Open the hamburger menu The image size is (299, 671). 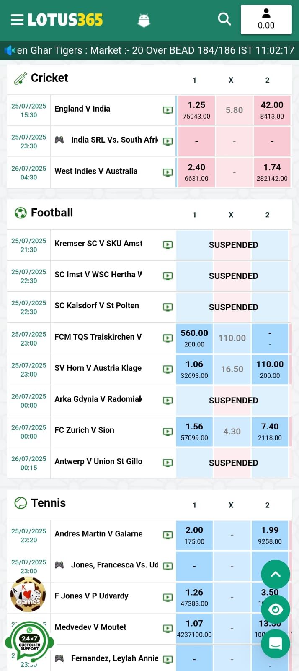tap(17, 20)
